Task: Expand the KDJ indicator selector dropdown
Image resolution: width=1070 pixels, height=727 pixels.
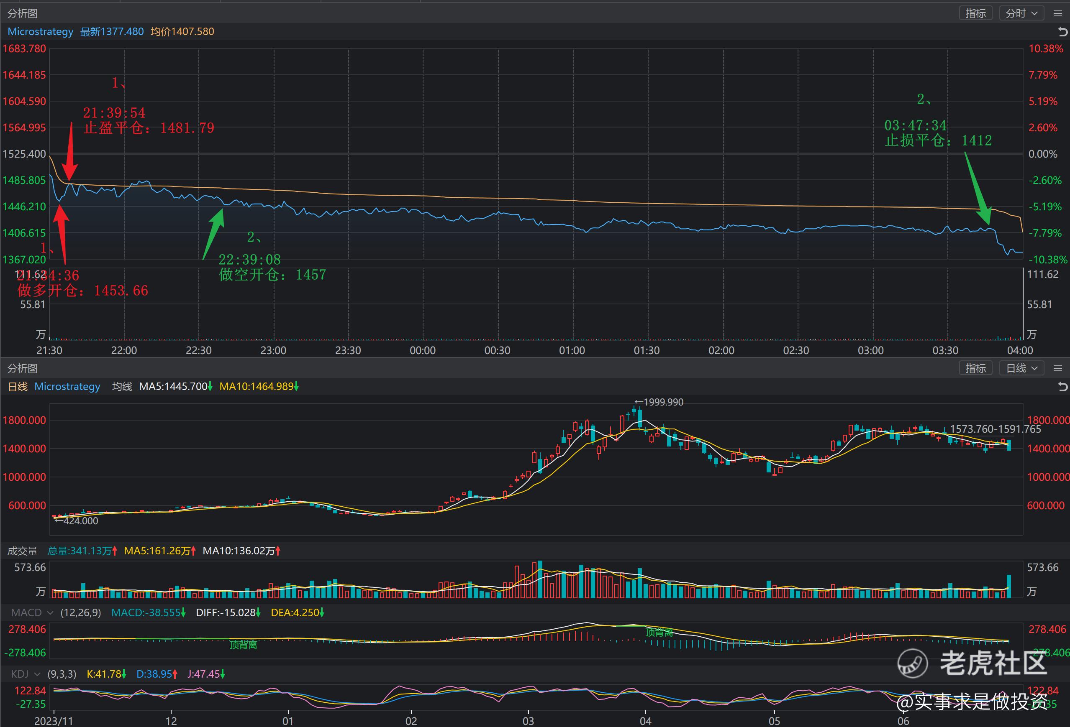Action: coord(26,674)
